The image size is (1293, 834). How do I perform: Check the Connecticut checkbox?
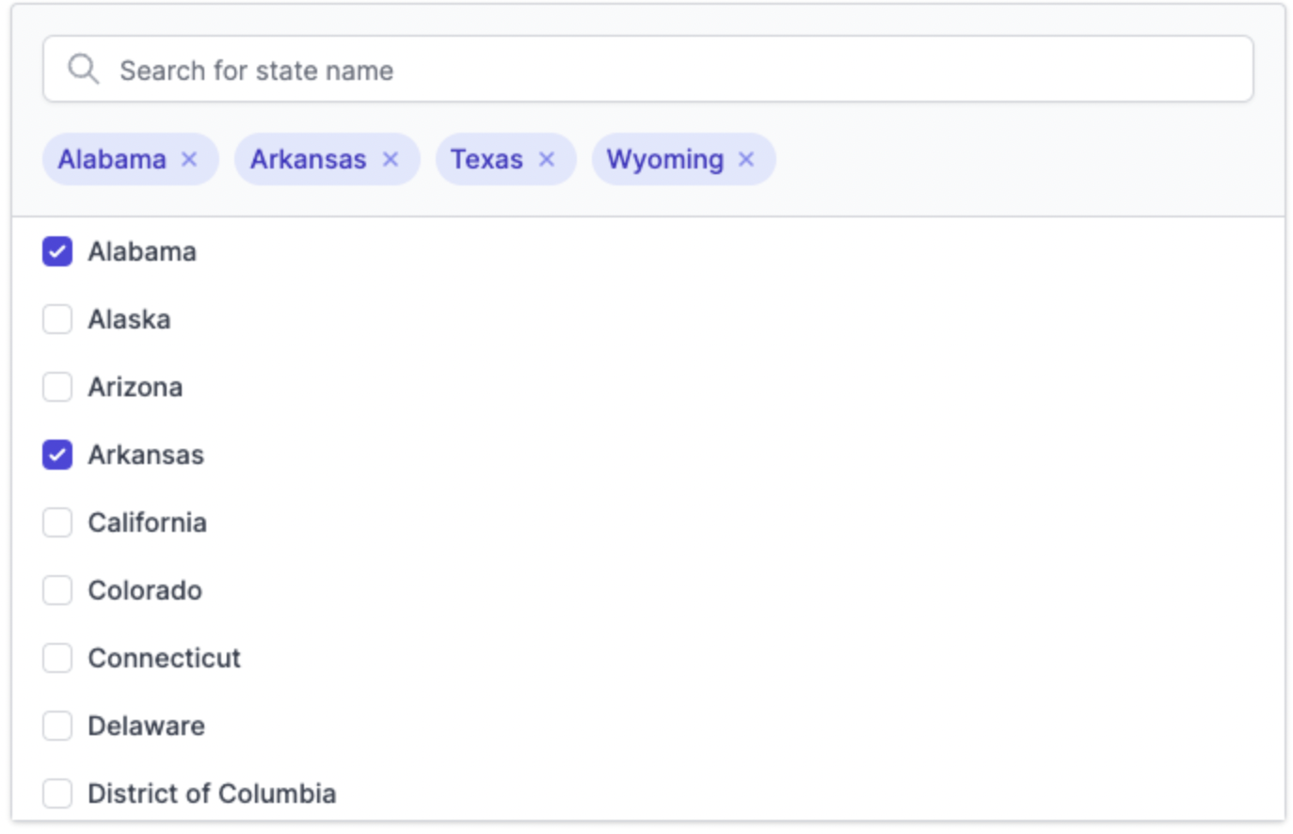point(57,658)
